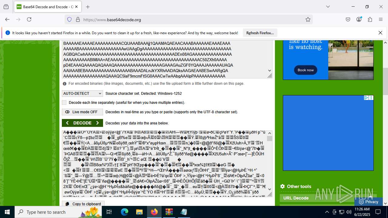Screen dimensions: 388x218
Task: Click the Refresh Firefox button
Action: click(x=260, y=33)
